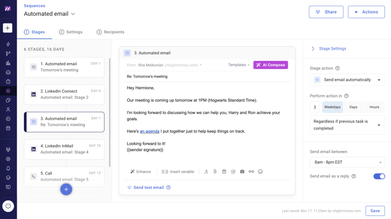Open the Automated email title dropdown
This screenshot has width=391, height=219.
click(73, 14)
